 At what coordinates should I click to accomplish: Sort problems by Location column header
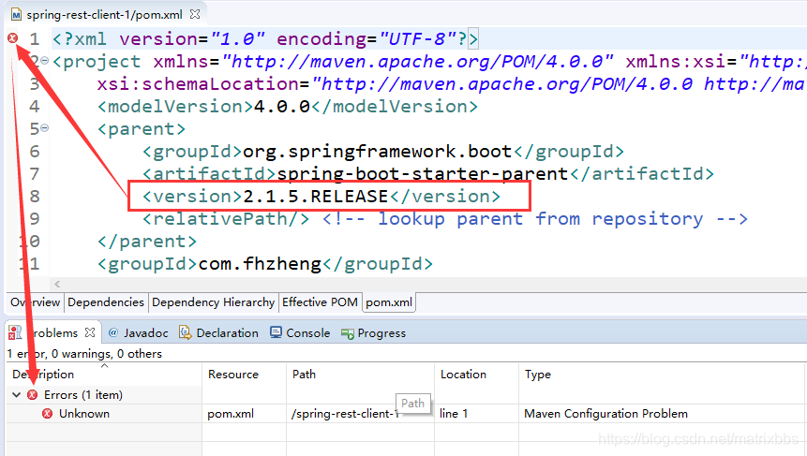[476, 375]
